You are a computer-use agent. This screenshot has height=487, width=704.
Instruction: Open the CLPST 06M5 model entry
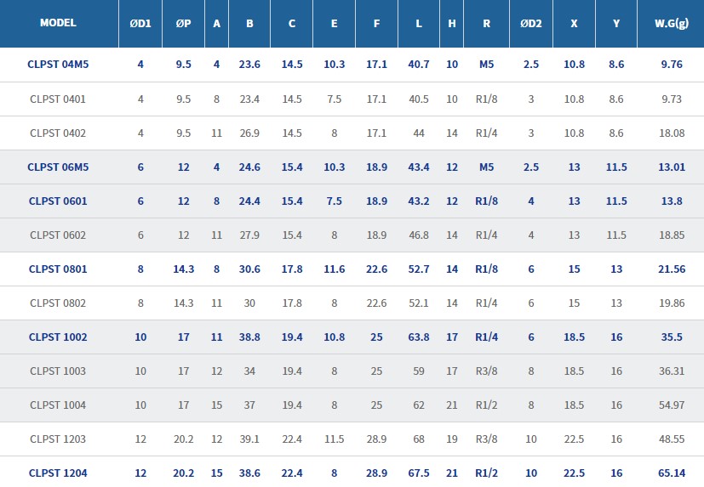click(x=58, y=167)
